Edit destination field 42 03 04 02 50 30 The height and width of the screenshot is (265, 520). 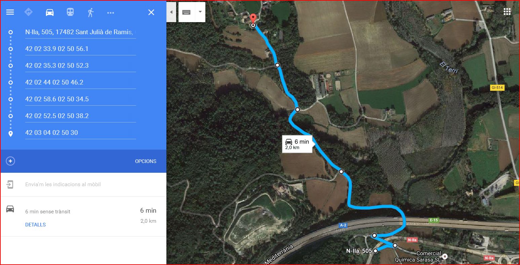click(x=80, y=132)
